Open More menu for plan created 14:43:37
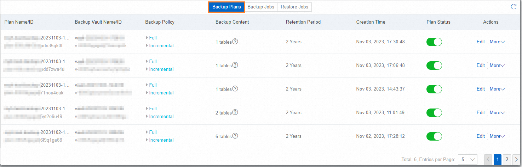This screenshot has width=522, height=167. point(497,89)
